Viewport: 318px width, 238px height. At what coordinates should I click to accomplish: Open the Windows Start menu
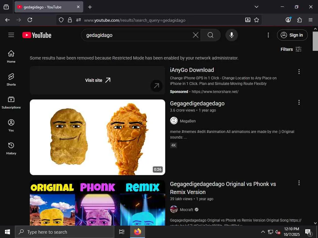point(7,232)
